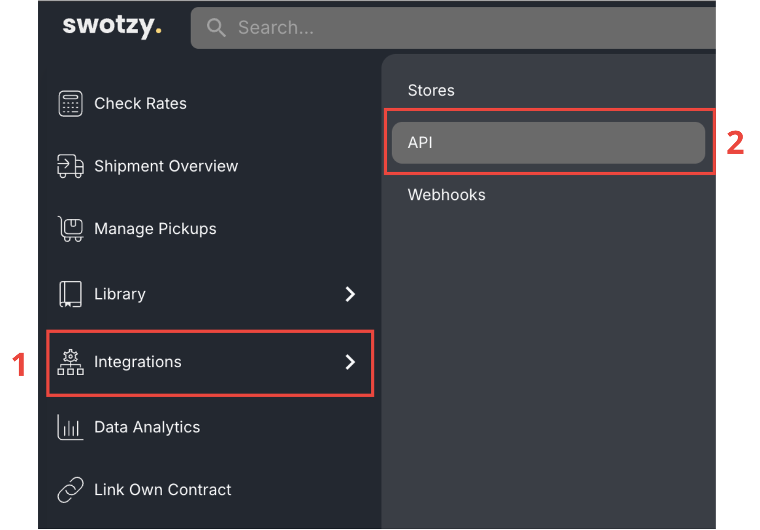
Task: Open Shipment Overview text label
Action: (166, 166)
